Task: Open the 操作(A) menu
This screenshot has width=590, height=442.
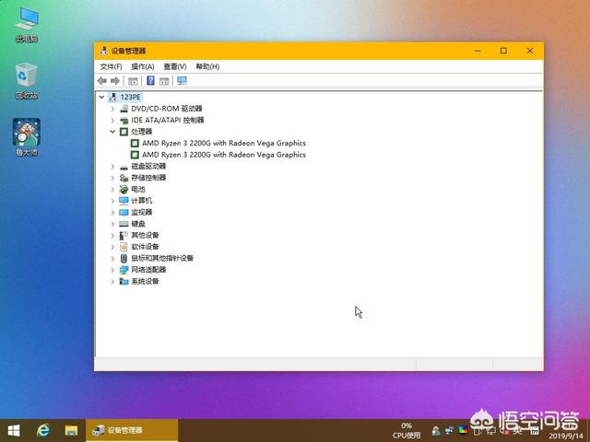Action: pos(142,66)
